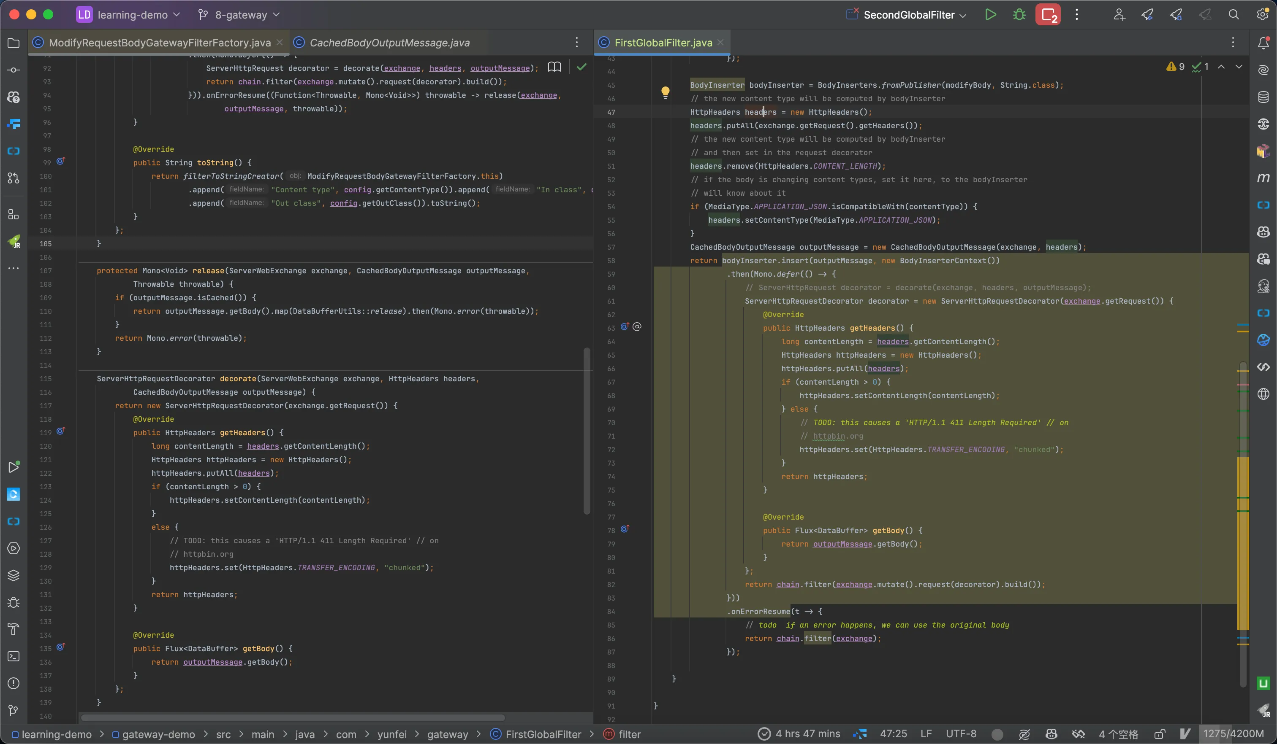Viewport: 1277px width, 744px height.
Task: Close the ModifyRequestBodyGatewayFilterFactory.java tab
Action: [x=280, y=43]
